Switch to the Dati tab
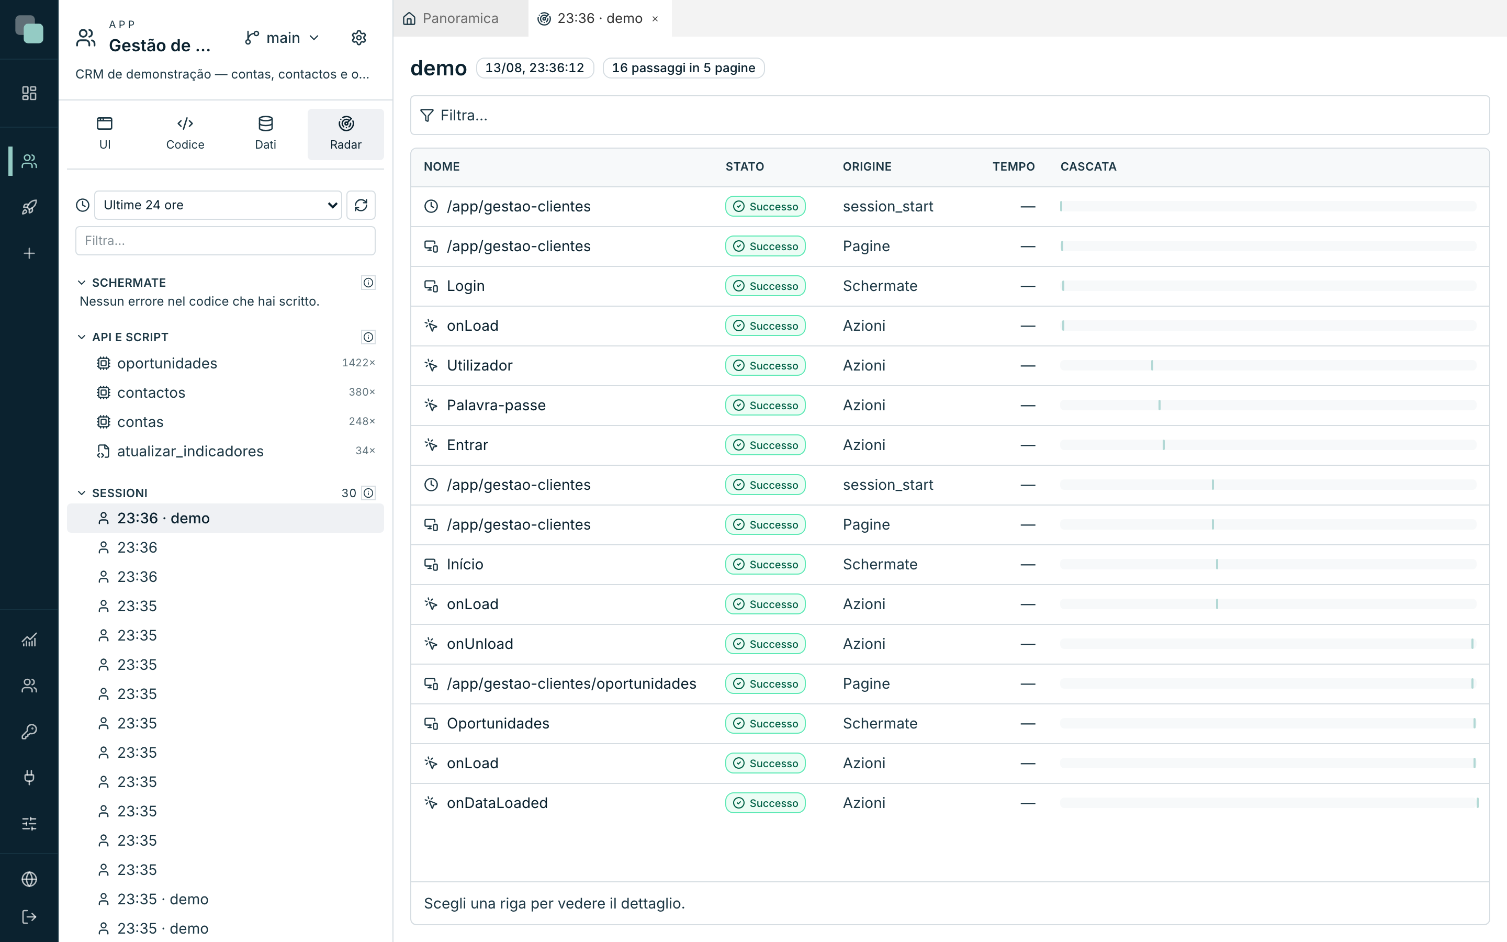The width and height of the screenshot is (1507, 942). pos(265,134)
